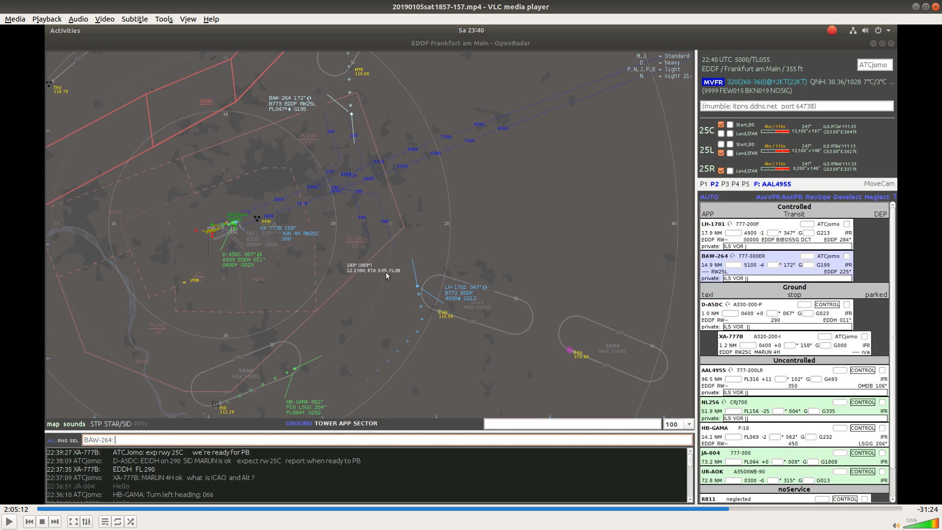Check 25C Land,STAR first checkbox
942x530 pixels.
pyautogui.click(x=721, y=133)
